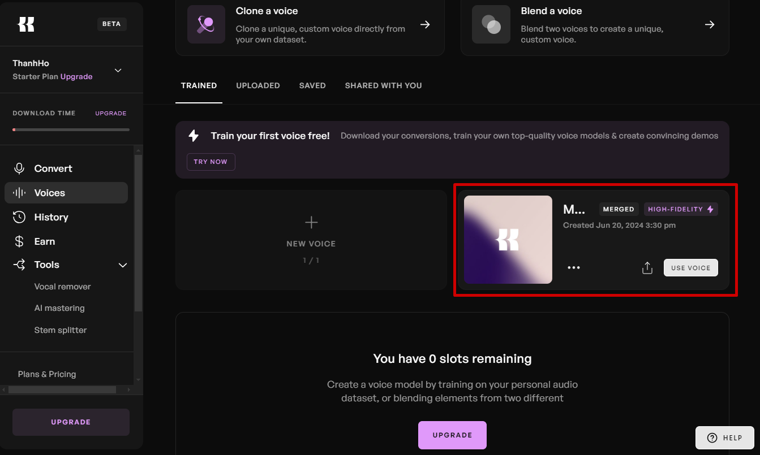Open the Vocal remover tool
Image resolution: width=760 pixels, height=455 pixels.
pos(62,287)
